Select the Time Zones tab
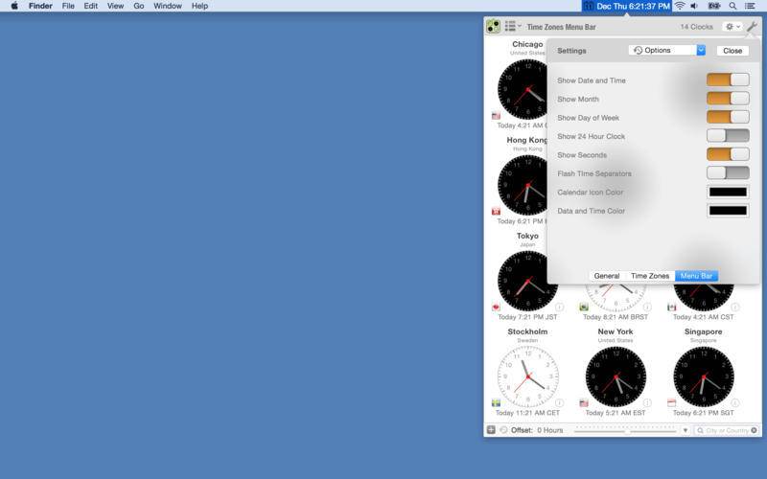This screenshot has width=767, height=479. coord(649,276)
